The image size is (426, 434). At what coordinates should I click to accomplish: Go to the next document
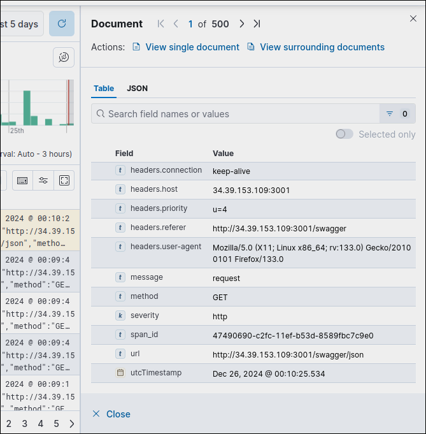click(x=241, y=24)
